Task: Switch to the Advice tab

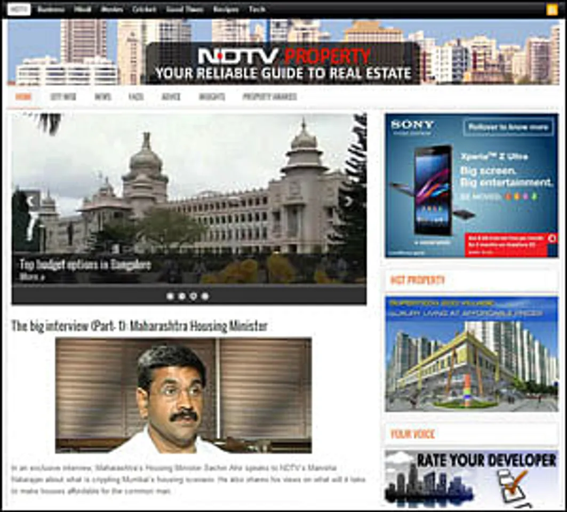Action: 171,97
